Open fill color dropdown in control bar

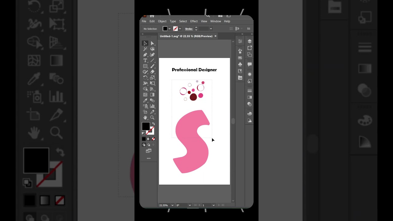click(x=169, y=29)
